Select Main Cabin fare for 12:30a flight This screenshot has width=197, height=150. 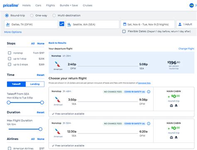click(x=174, y=130)
